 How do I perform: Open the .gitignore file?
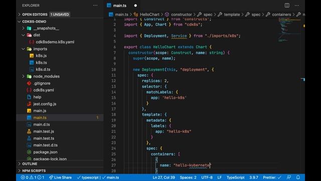click(x=42, y=83)
